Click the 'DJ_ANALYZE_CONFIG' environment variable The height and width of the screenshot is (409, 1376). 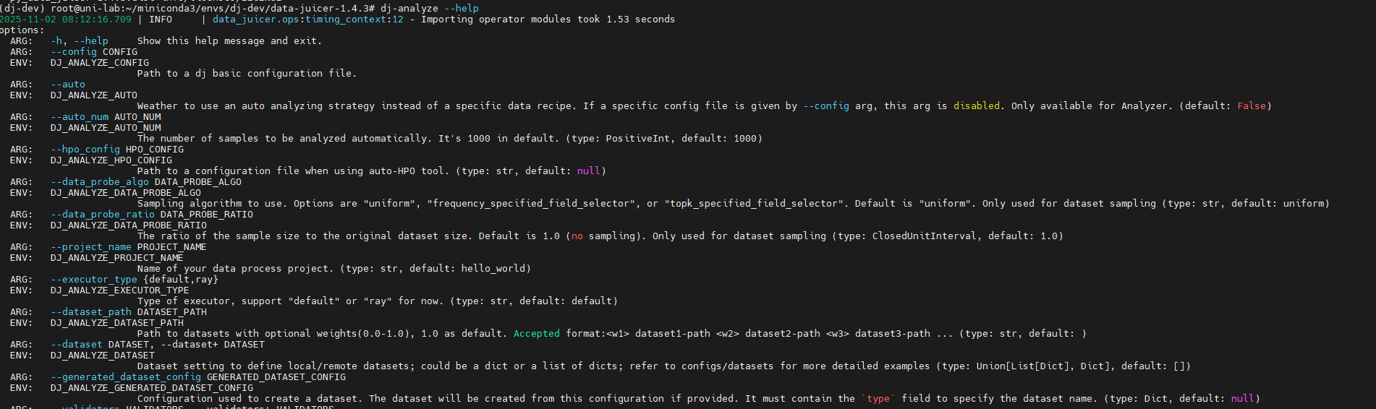coord(100,62)
